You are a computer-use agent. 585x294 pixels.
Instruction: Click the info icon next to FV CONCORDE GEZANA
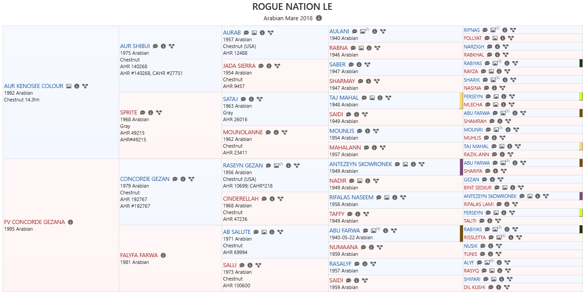tap(71, 222)
